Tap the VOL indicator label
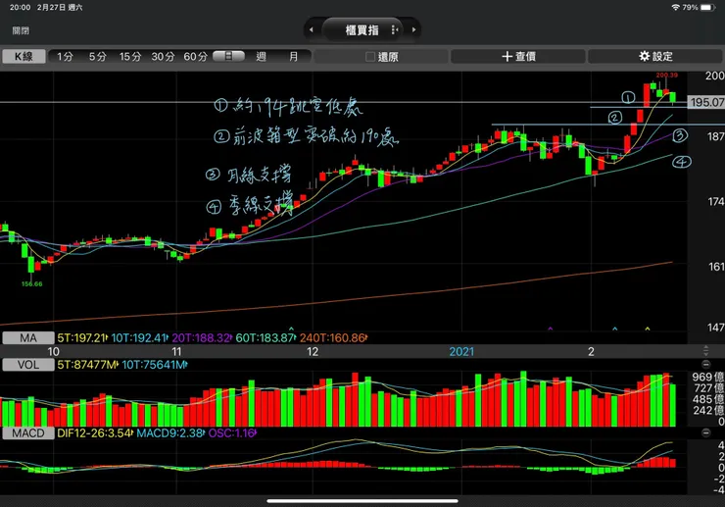The image size is (725, 507). pyautogui.click(x=28, y=365)
